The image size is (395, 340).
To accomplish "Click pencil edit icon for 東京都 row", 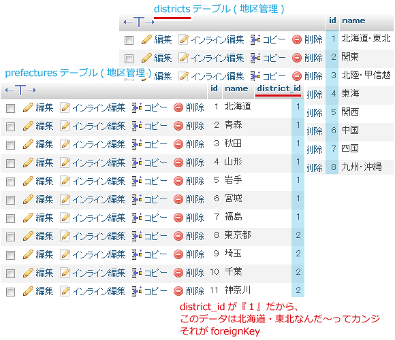I will [28, 237].
